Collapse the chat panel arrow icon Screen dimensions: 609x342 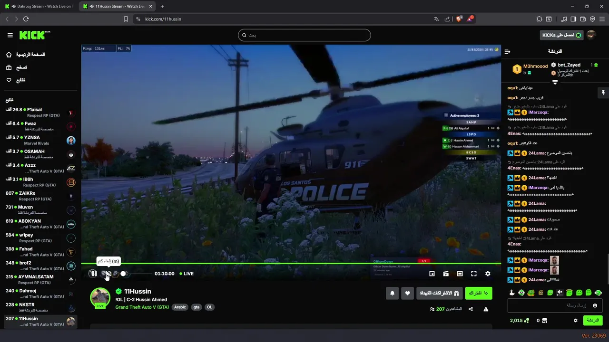click(507, 51)
